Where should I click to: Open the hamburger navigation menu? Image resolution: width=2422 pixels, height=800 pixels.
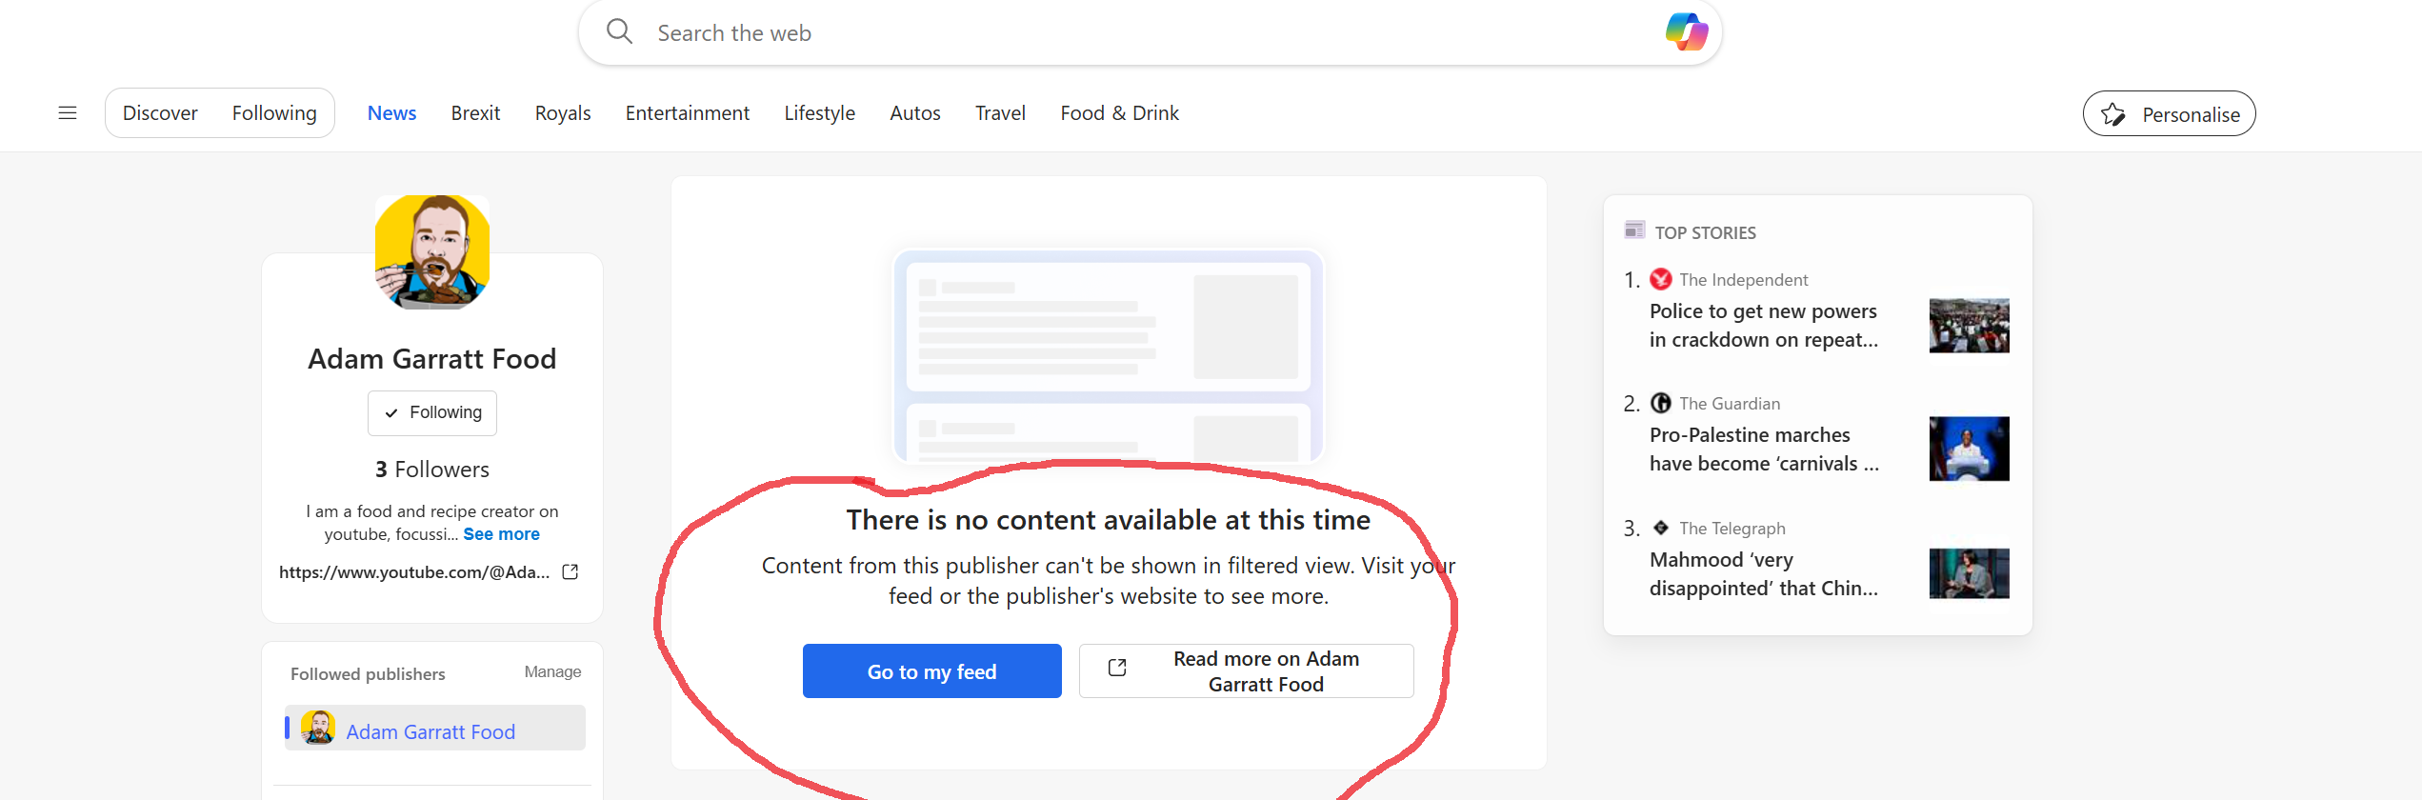point(68,113)
